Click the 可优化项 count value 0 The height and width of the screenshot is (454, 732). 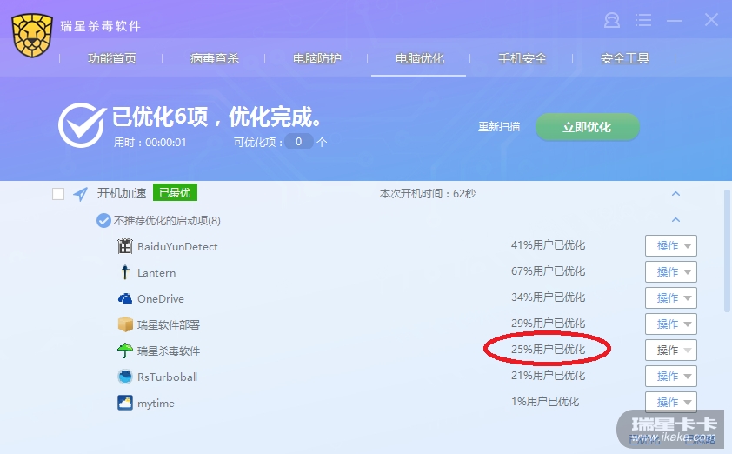coord(299,142)
